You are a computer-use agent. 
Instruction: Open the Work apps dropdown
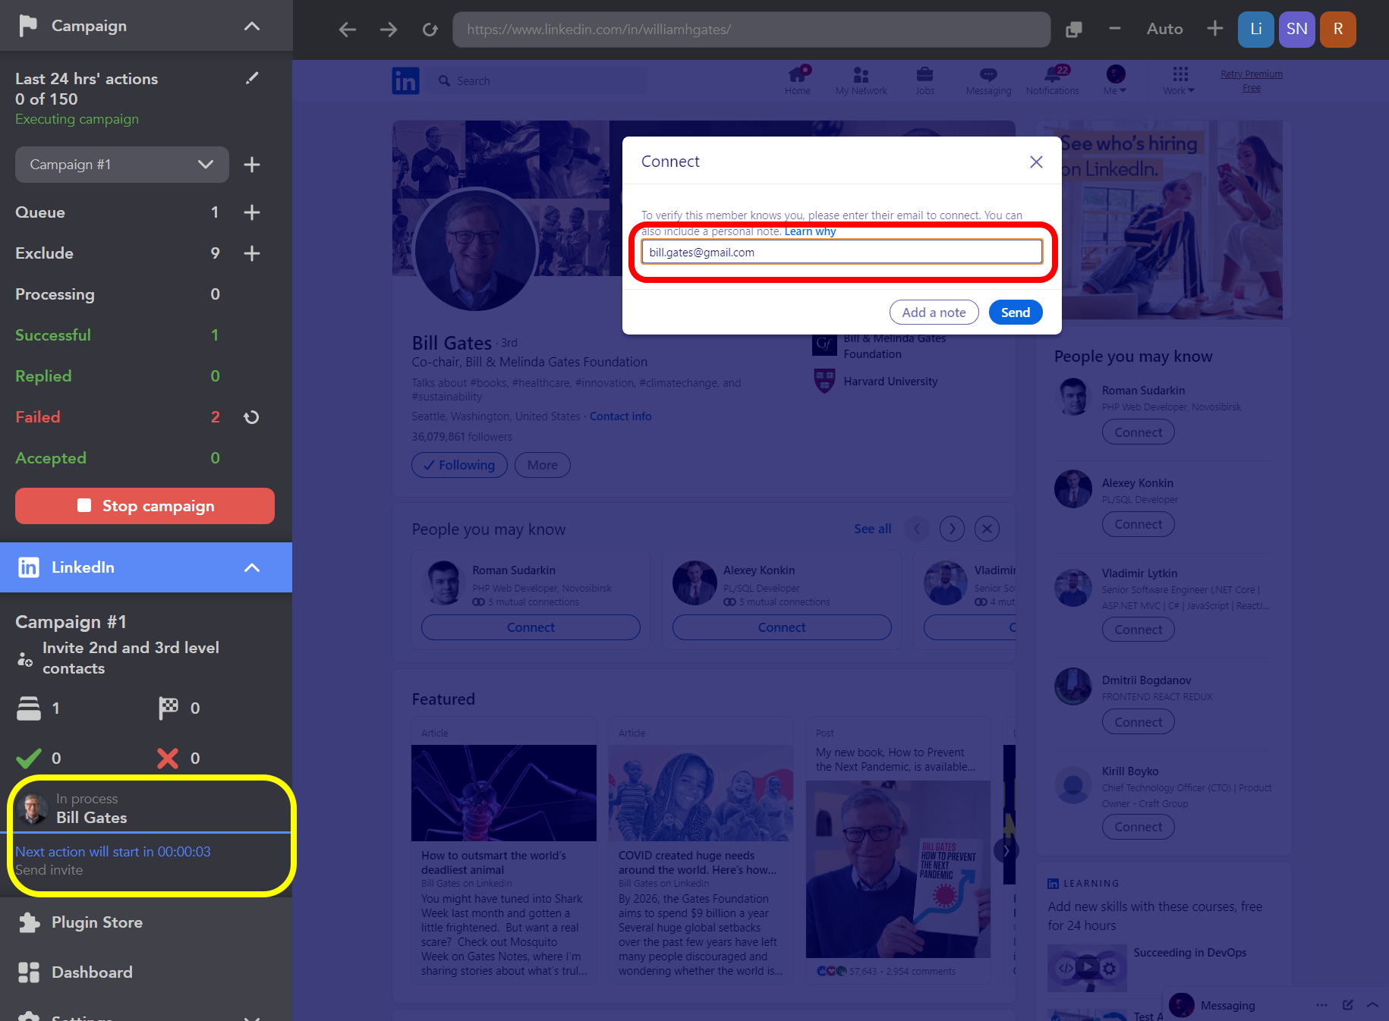point(1179,80)
